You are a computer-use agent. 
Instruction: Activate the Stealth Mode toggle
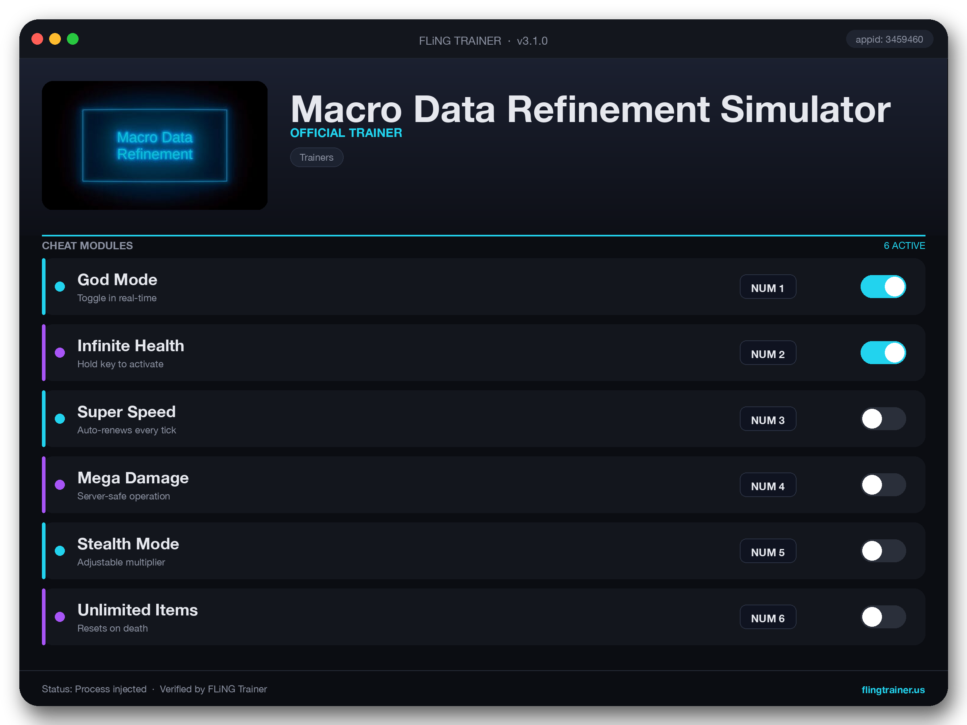[x=883, y=551]
